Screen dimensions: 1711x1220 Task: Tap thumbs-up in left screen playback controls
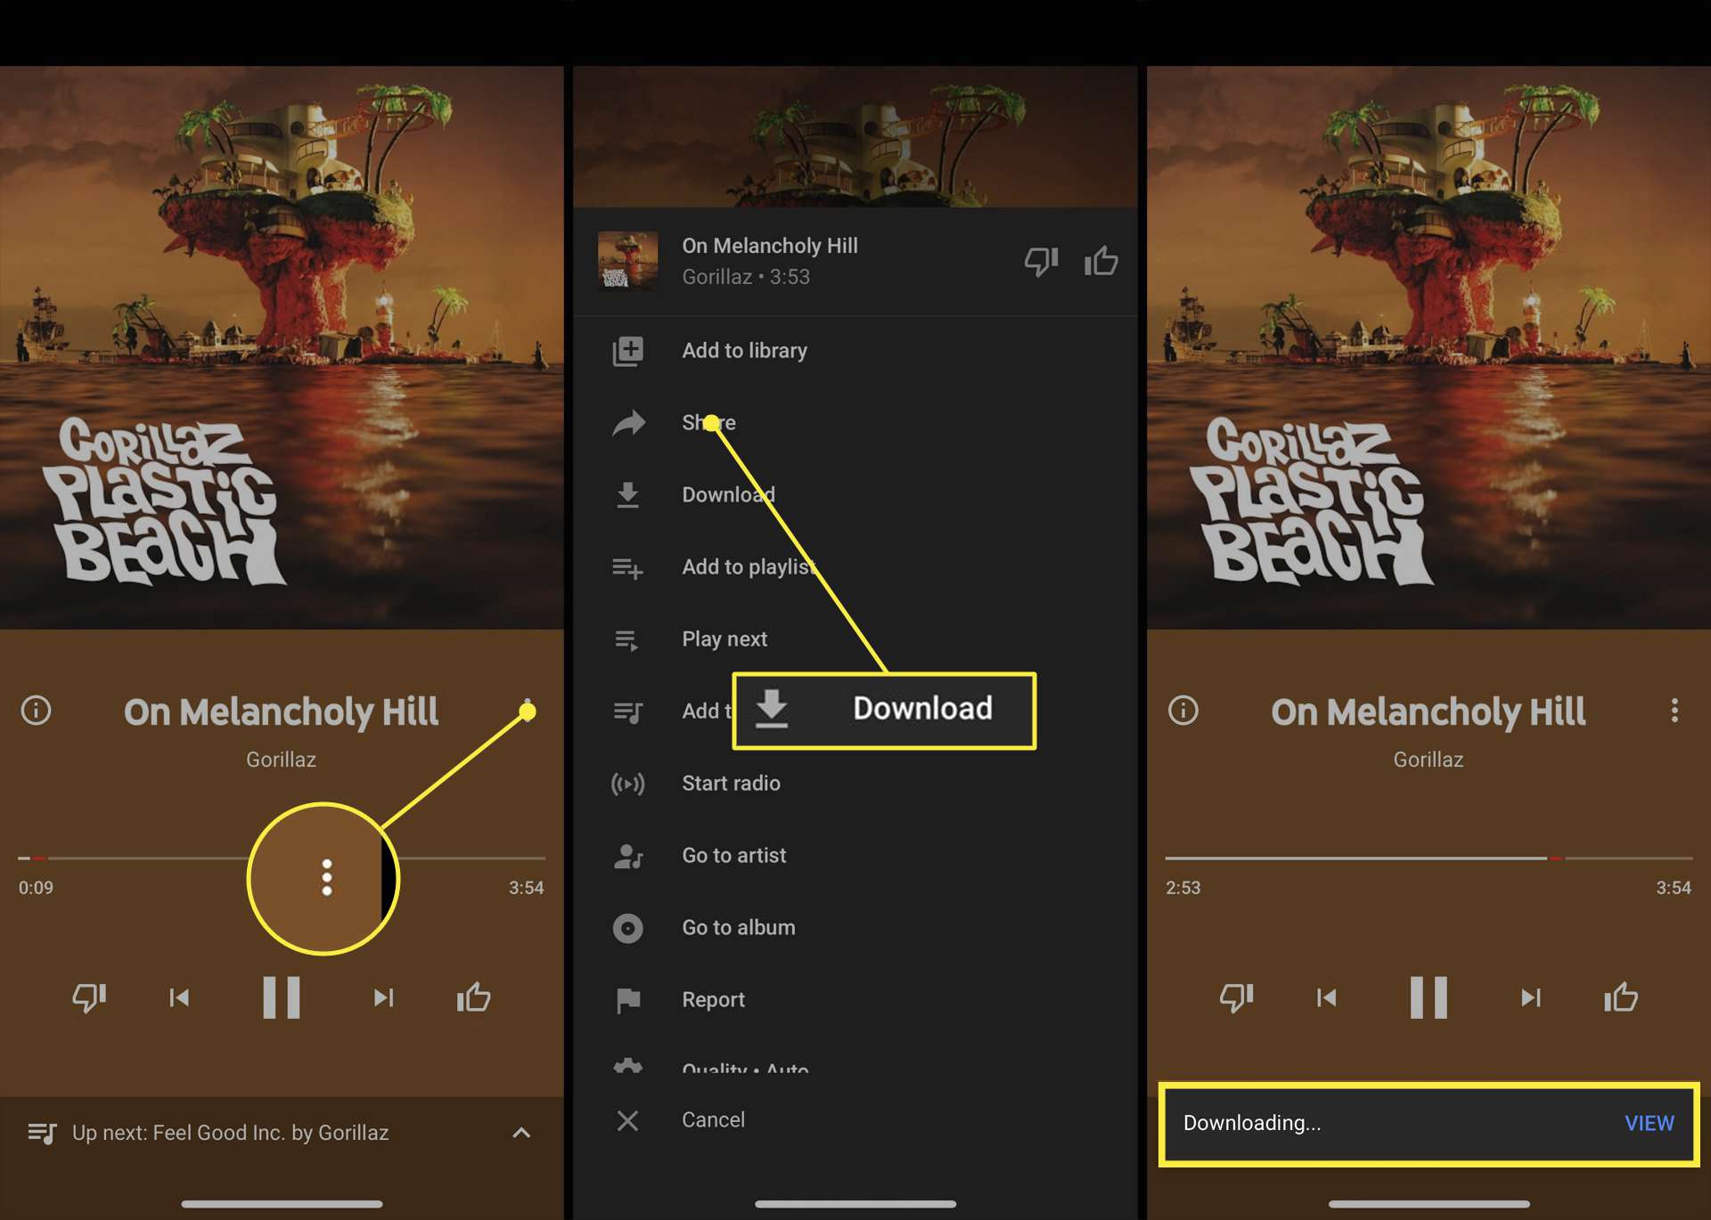coord(473,997)
